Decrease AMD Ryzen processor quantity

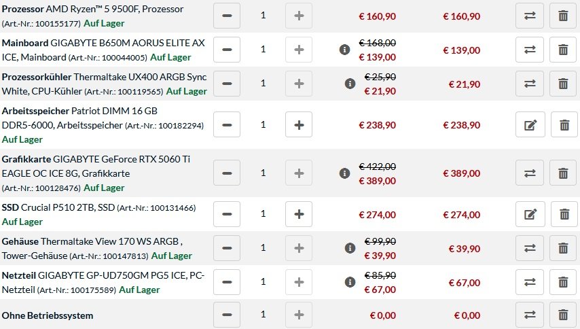[227, 16]
